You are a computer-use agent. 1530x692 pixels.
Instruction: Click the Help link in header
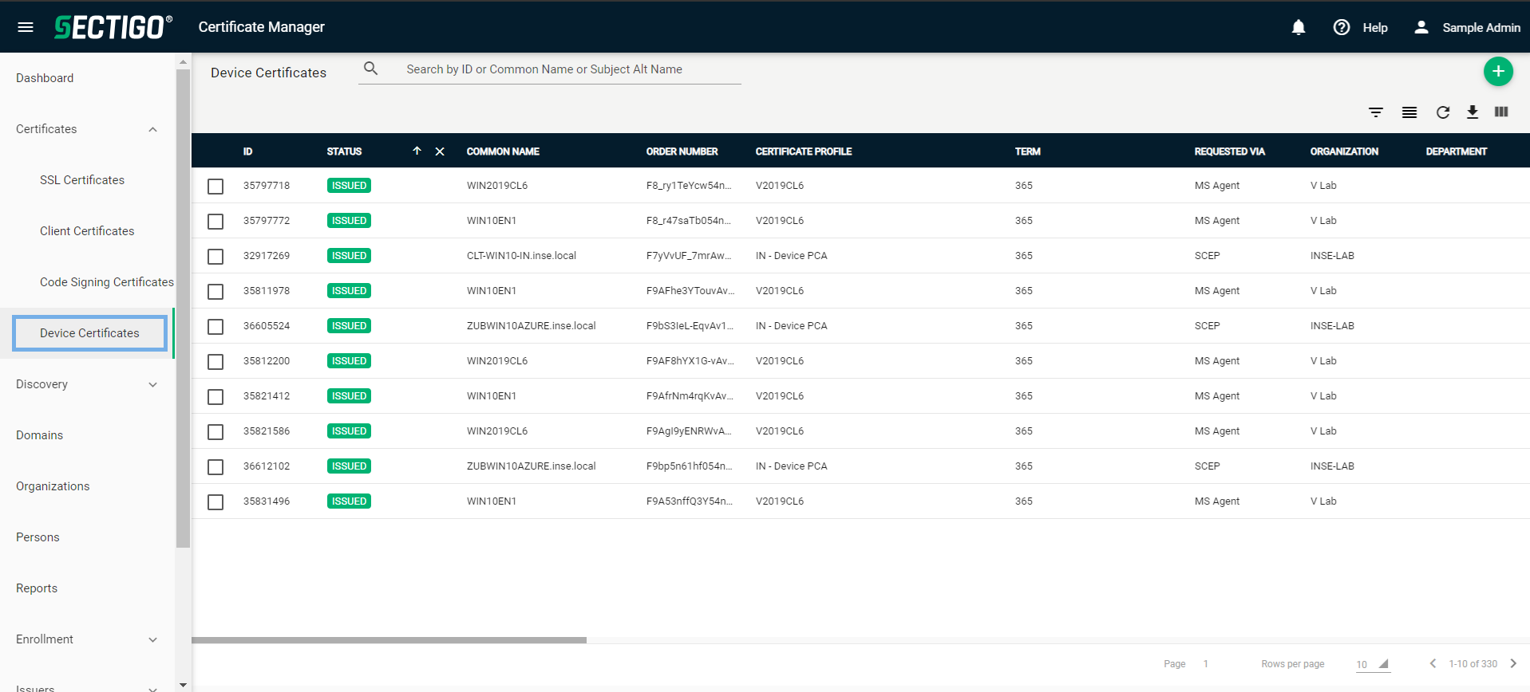[x=1375, y=27]
